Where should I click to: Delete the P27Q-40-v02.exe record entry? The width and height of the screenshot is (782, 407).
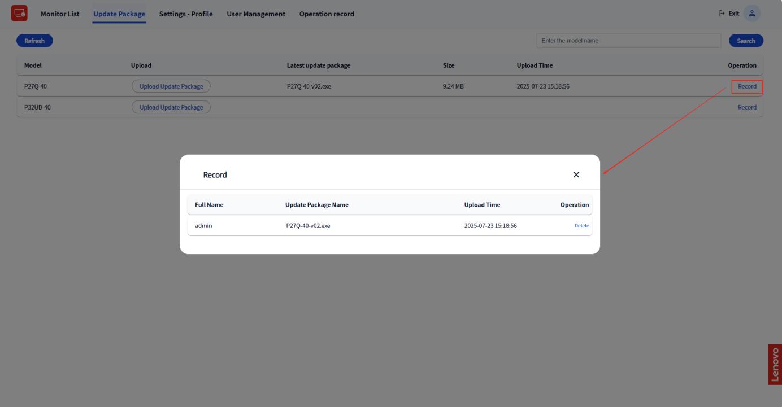581,226
